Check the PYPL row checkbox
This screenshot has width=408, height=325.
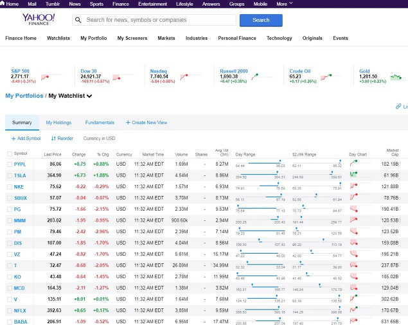point(10,164)
